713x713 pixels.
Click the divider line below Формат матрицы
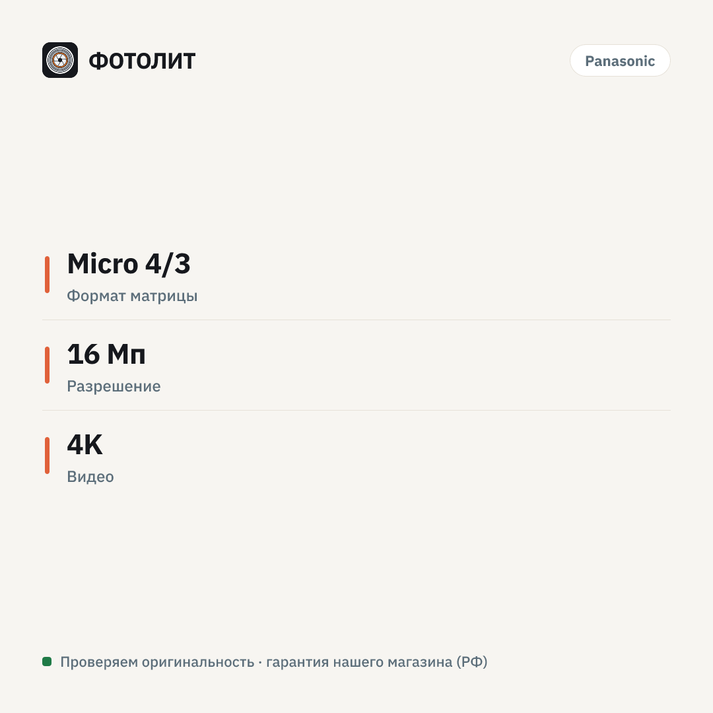pos(356,320)
